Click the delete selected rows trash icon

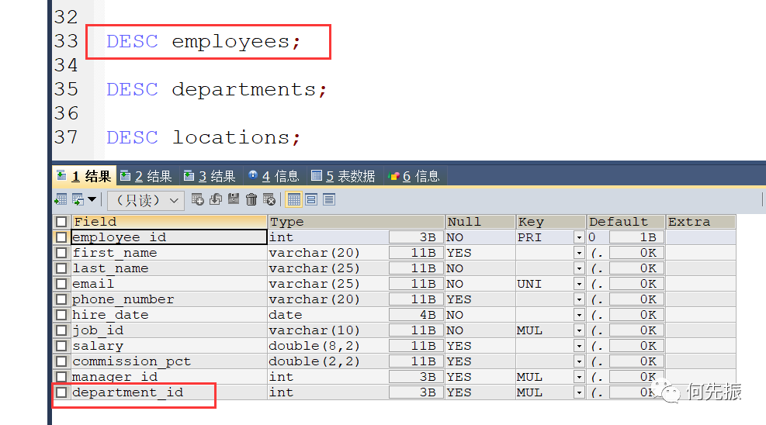tap(251, 199)
